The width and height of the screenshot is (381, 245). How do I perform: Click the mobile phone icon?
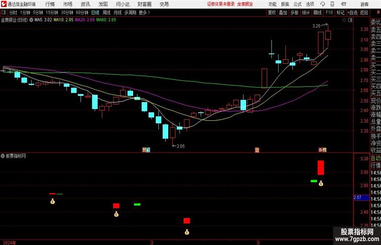tap(332, 4)
